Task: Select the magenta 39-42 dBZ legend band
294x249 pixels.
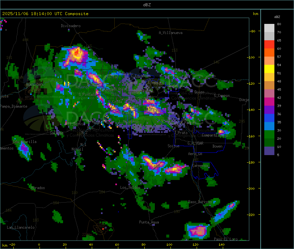Action: click(269, 101)
